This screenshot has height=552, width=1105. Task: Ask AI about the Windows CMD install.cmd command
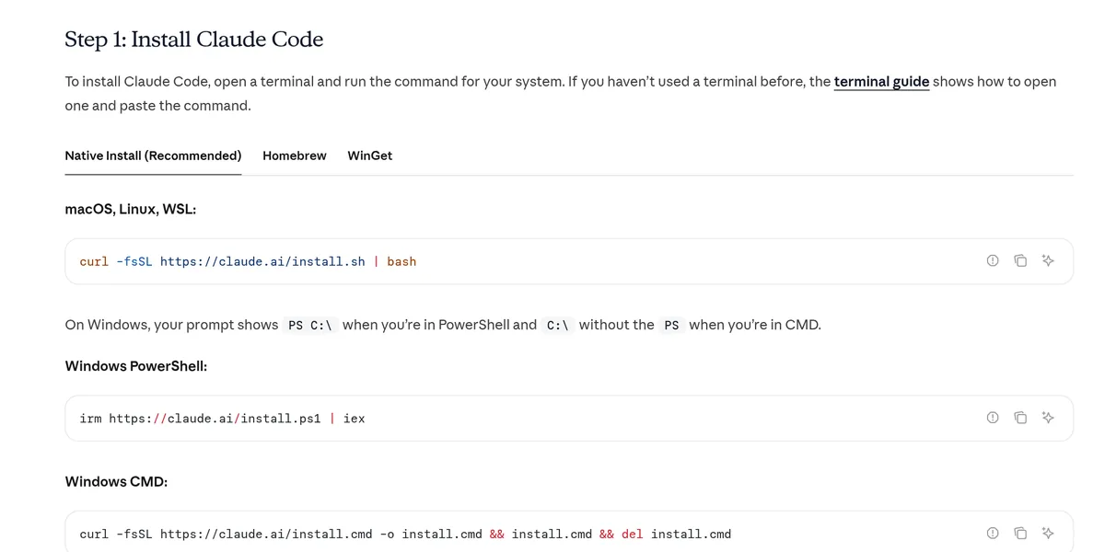(1048, 534)
